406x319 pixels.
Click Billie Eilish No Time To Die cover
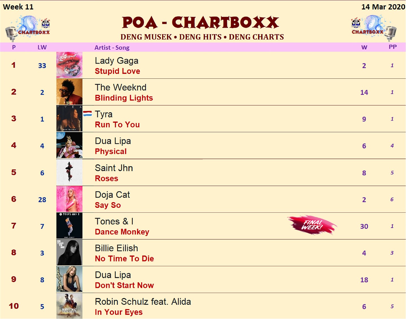[x=69, y=252]
